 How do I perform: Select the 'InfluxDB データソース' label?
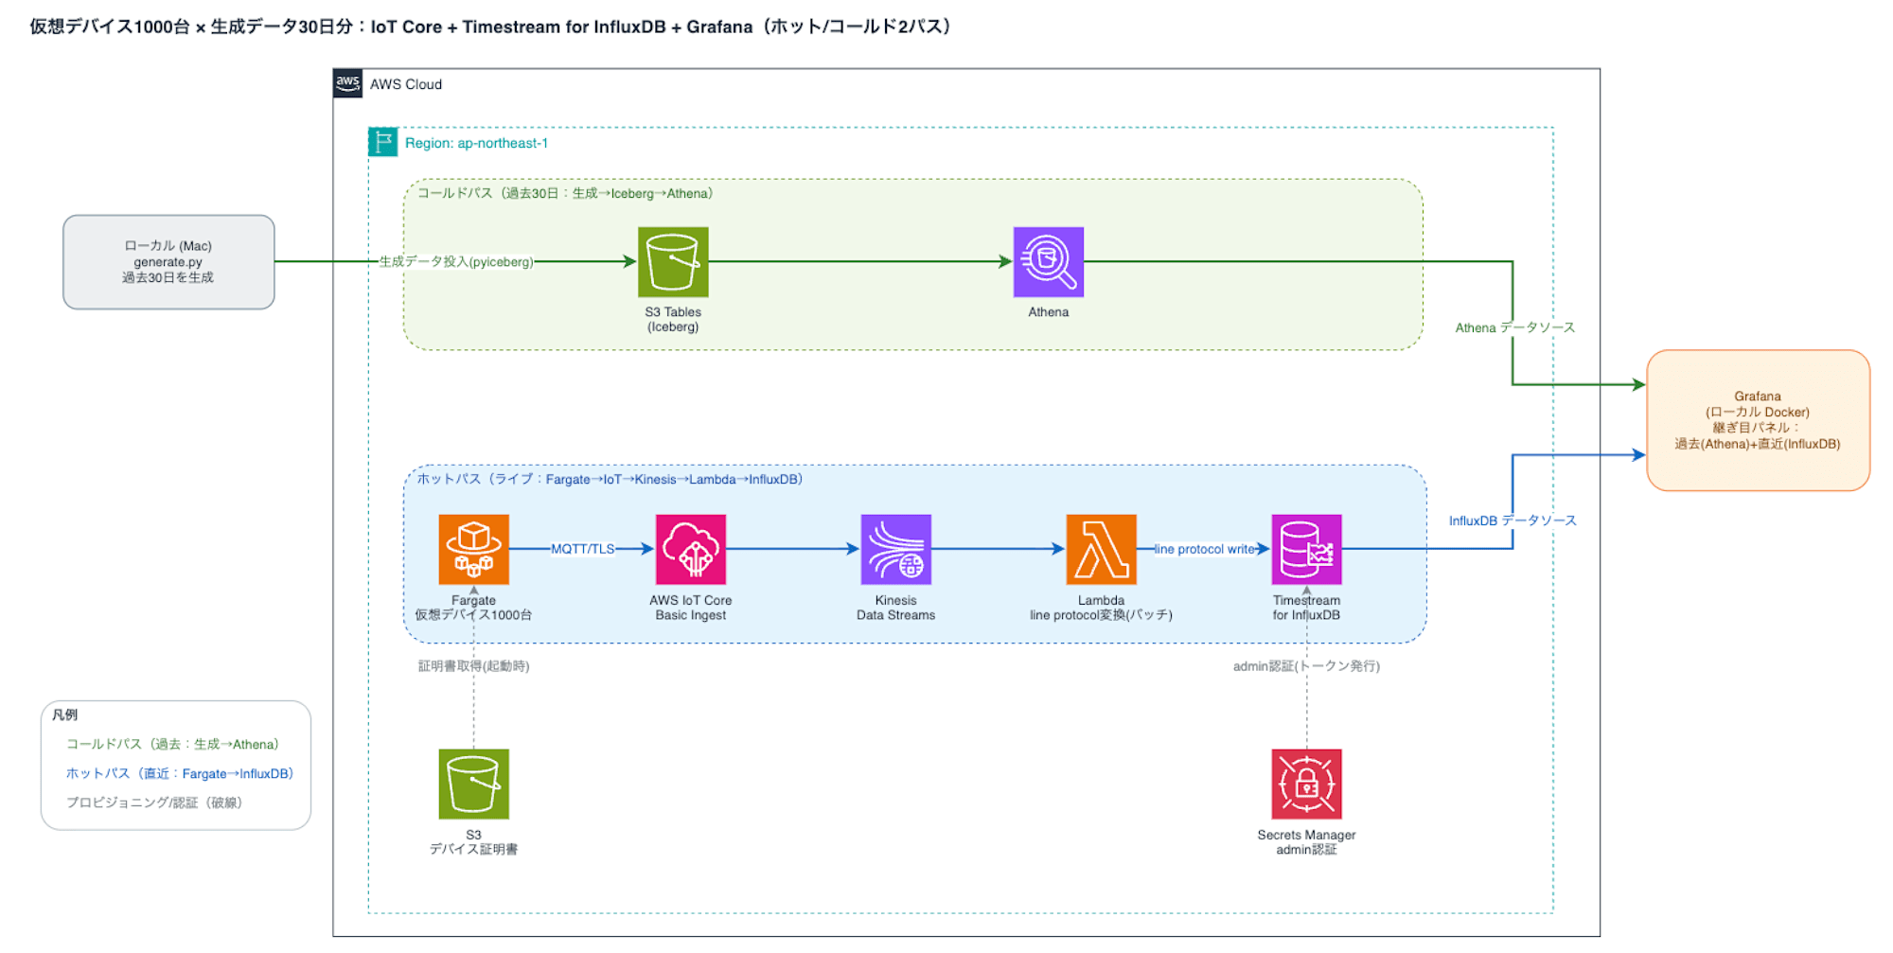pyautogui.click(x=1513, y=521)
